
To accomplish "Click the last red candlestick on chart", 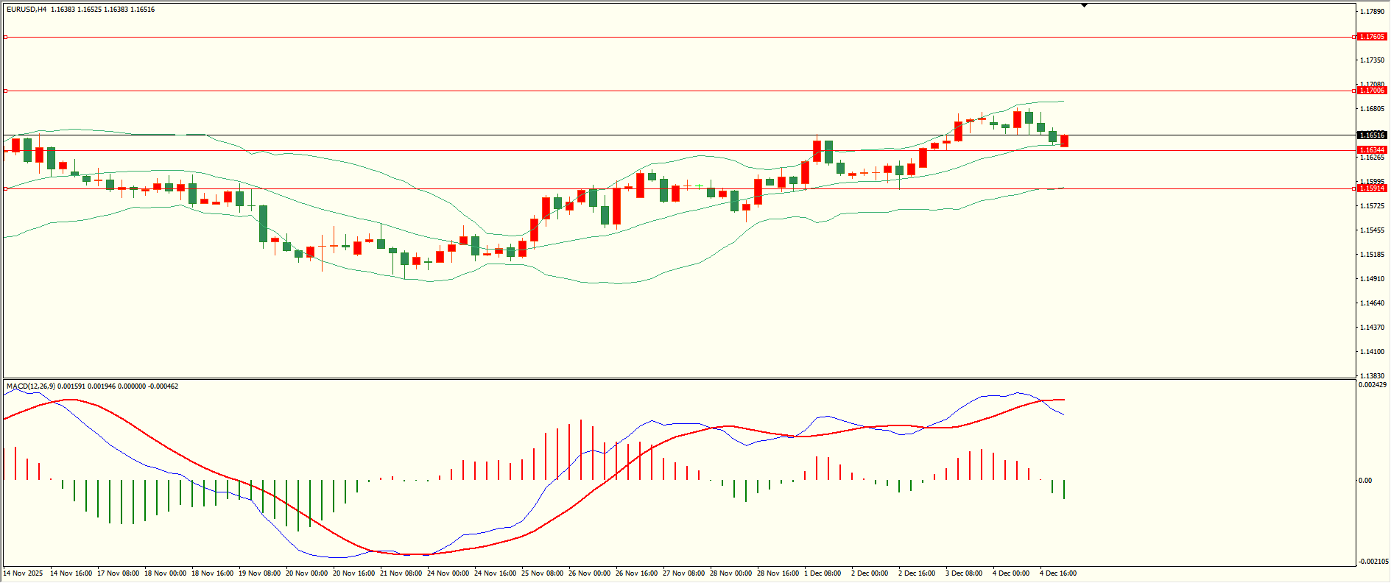I will point(1064,141).
